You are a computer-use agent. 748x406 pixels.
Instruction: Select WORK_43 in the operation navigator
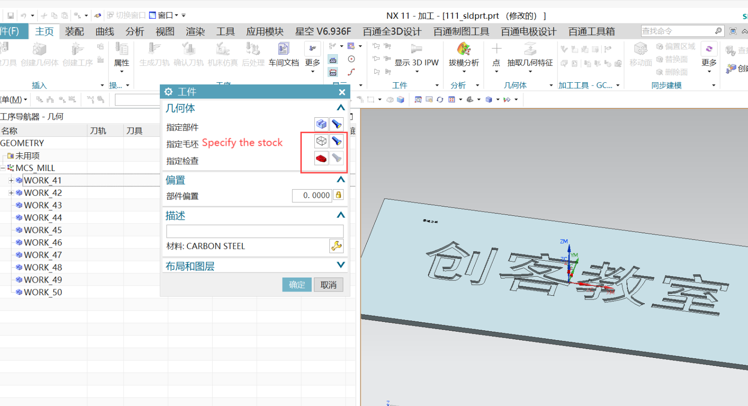coord(43,205)
